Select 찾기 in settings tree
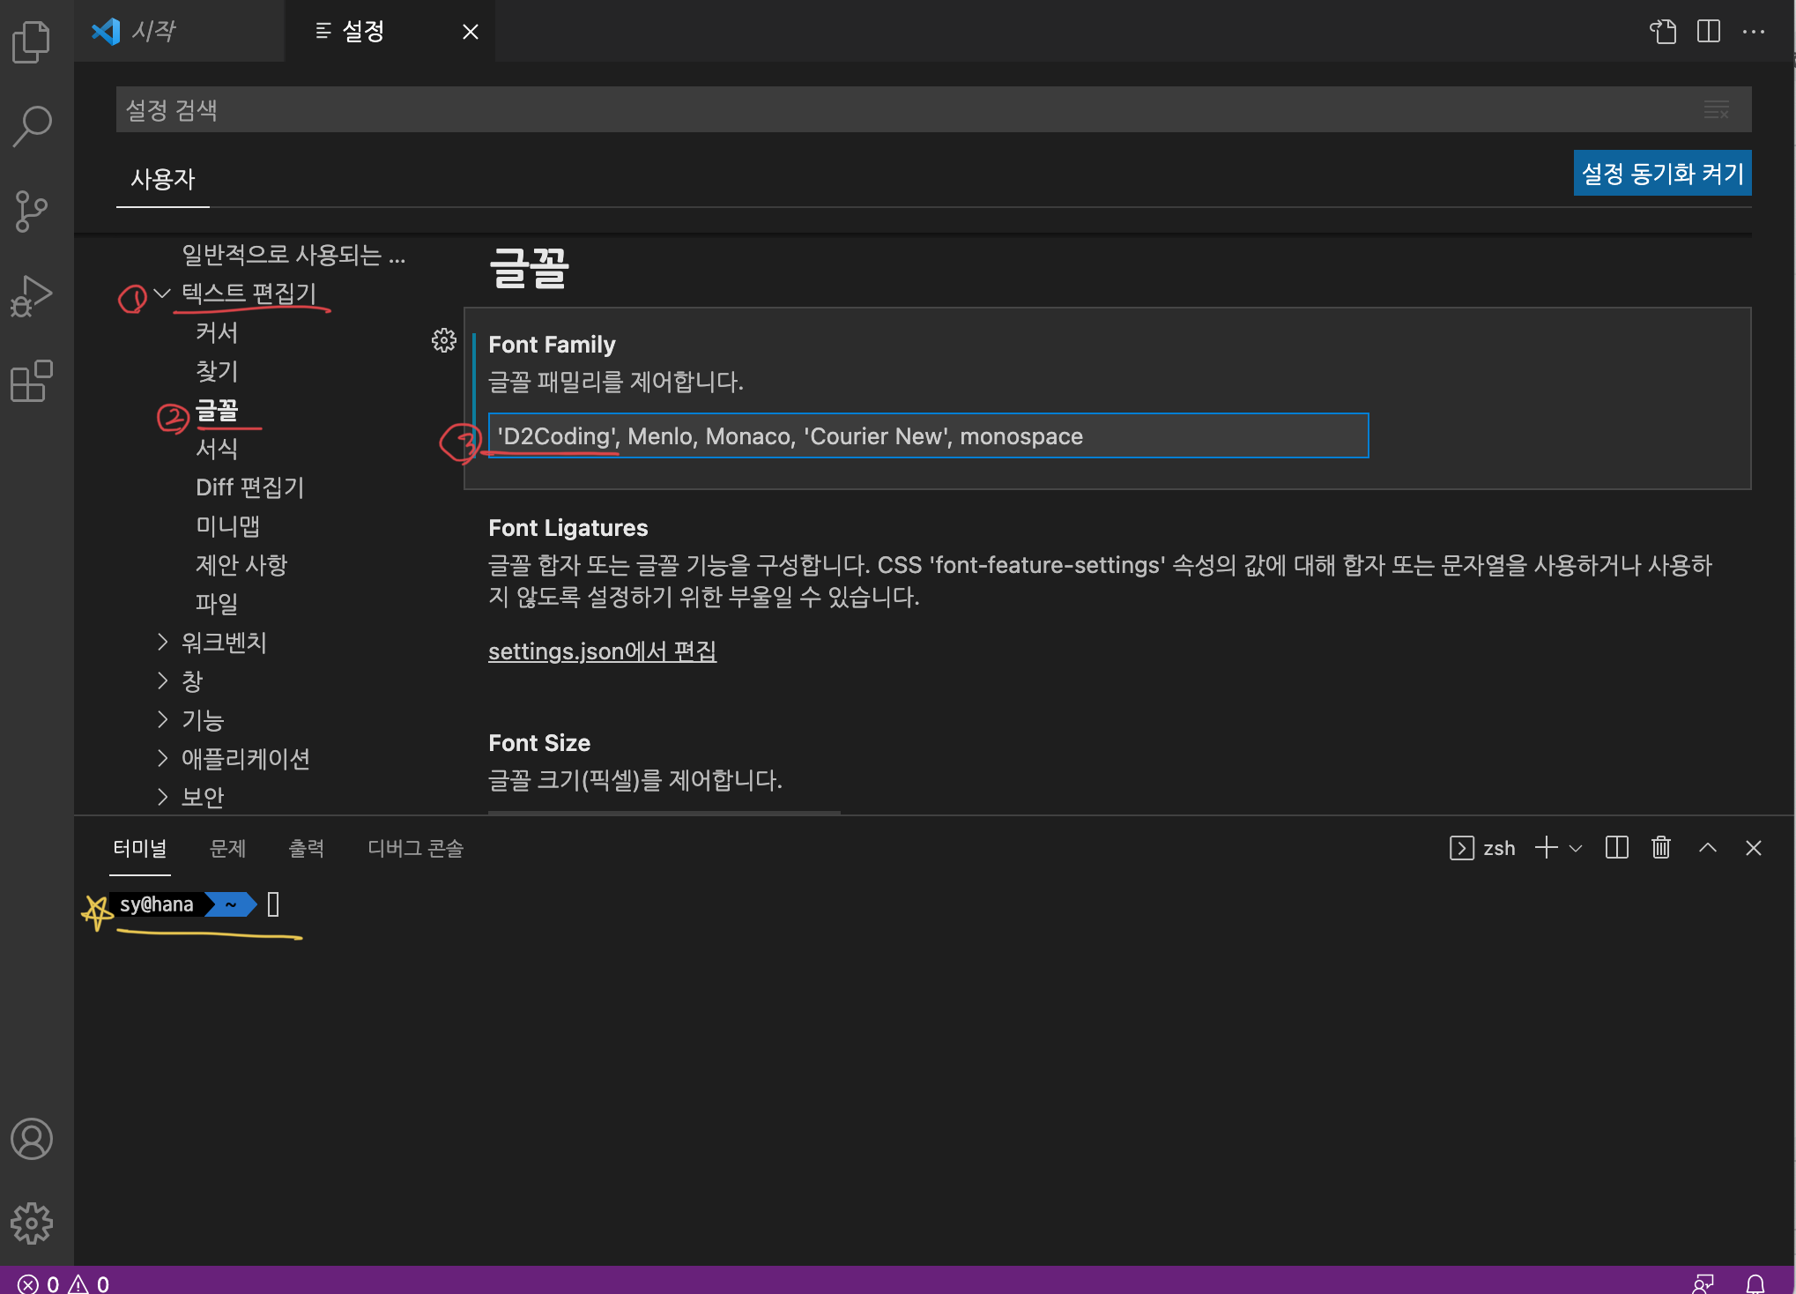This screenshot has height=1294, width=1796. click(217, 371)
